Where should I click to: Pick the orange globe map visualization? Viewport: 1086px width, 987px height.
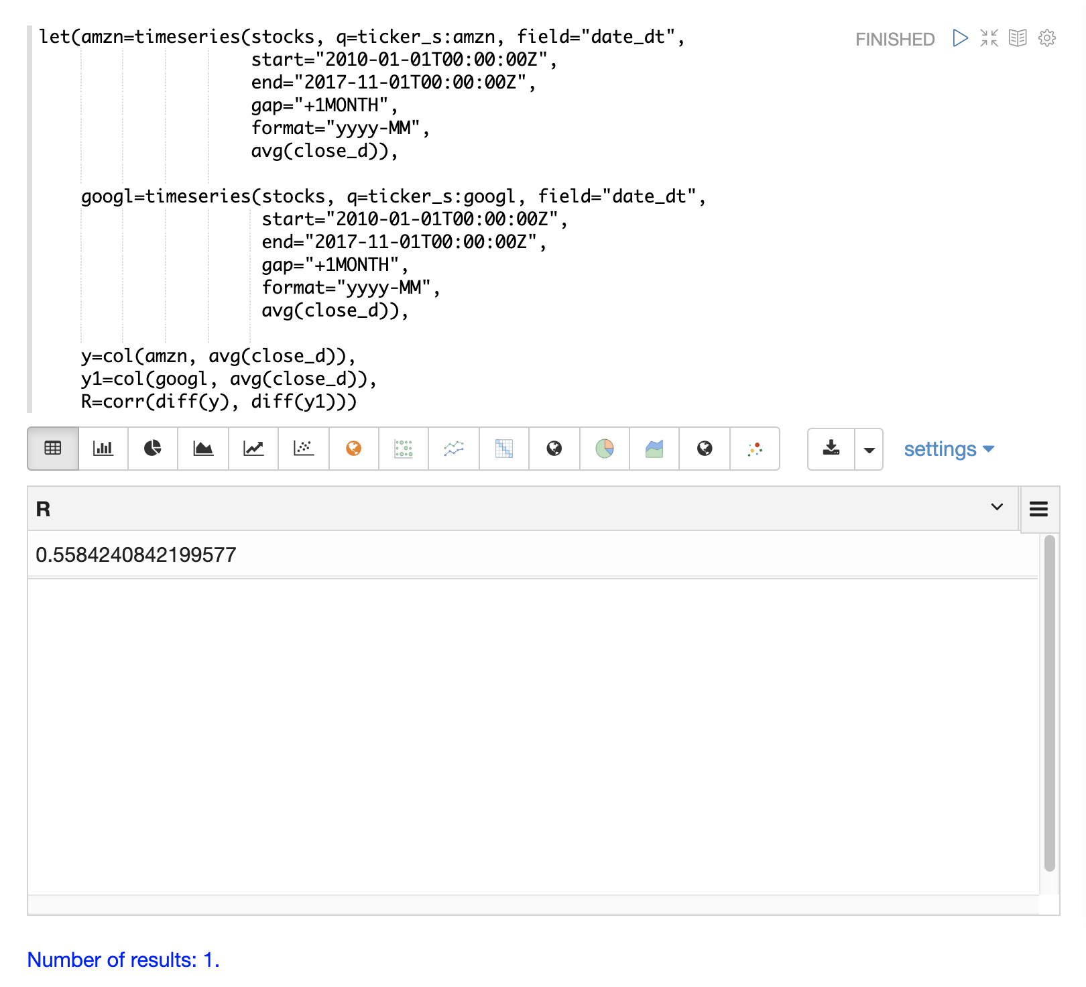(353, 449)
